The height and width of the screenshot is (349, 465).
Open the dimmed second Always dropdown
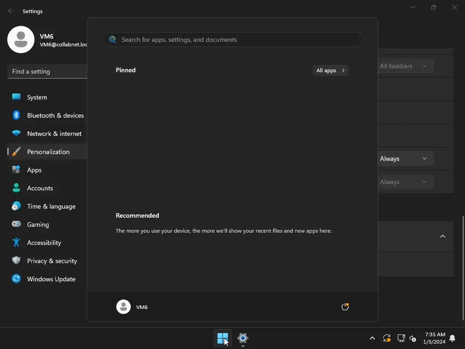pyautogui.click(x=405, y=182)
